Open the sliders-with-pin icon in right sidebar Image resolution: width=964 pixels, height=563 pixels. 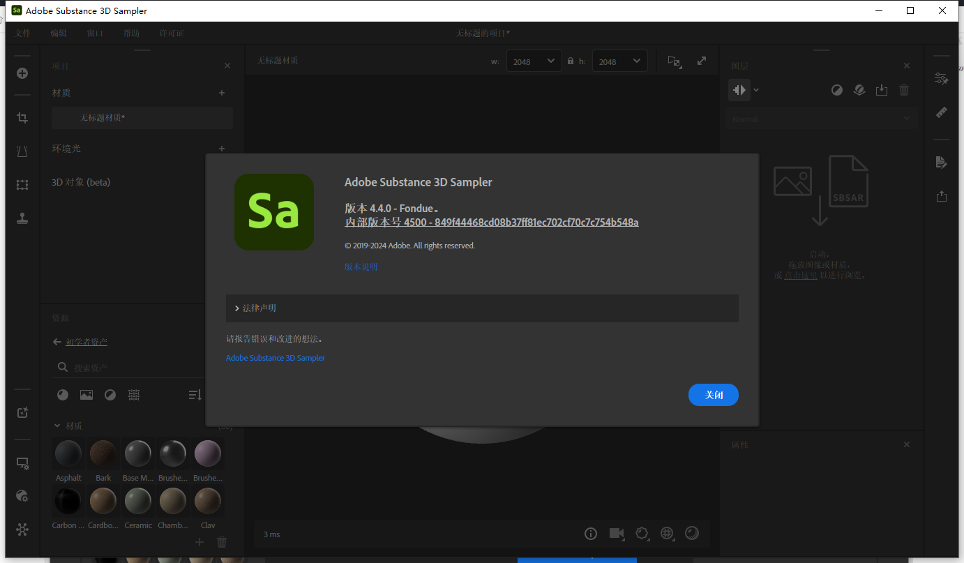942,79
